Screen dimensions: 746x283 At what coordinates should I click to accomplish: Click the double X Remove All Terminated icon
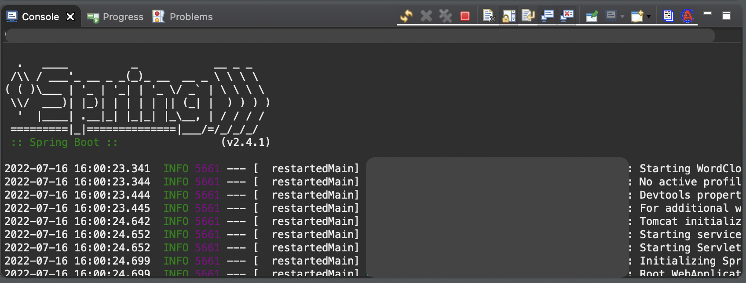445,16
